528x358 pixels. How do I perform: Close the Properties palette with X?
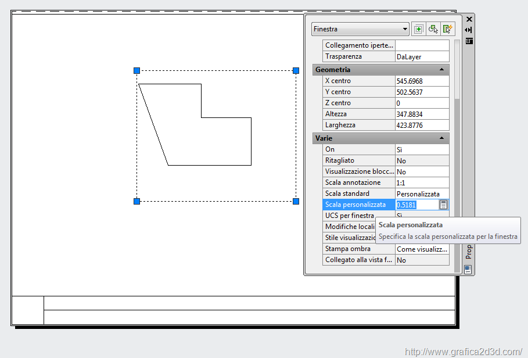click(x=469, y=19)
